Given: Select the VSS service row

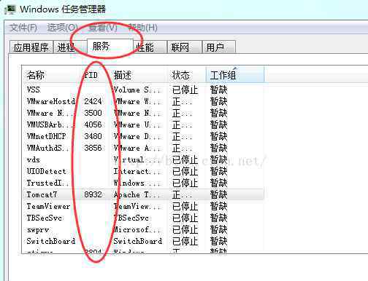Looking at the screenshot, I should 143,90.
